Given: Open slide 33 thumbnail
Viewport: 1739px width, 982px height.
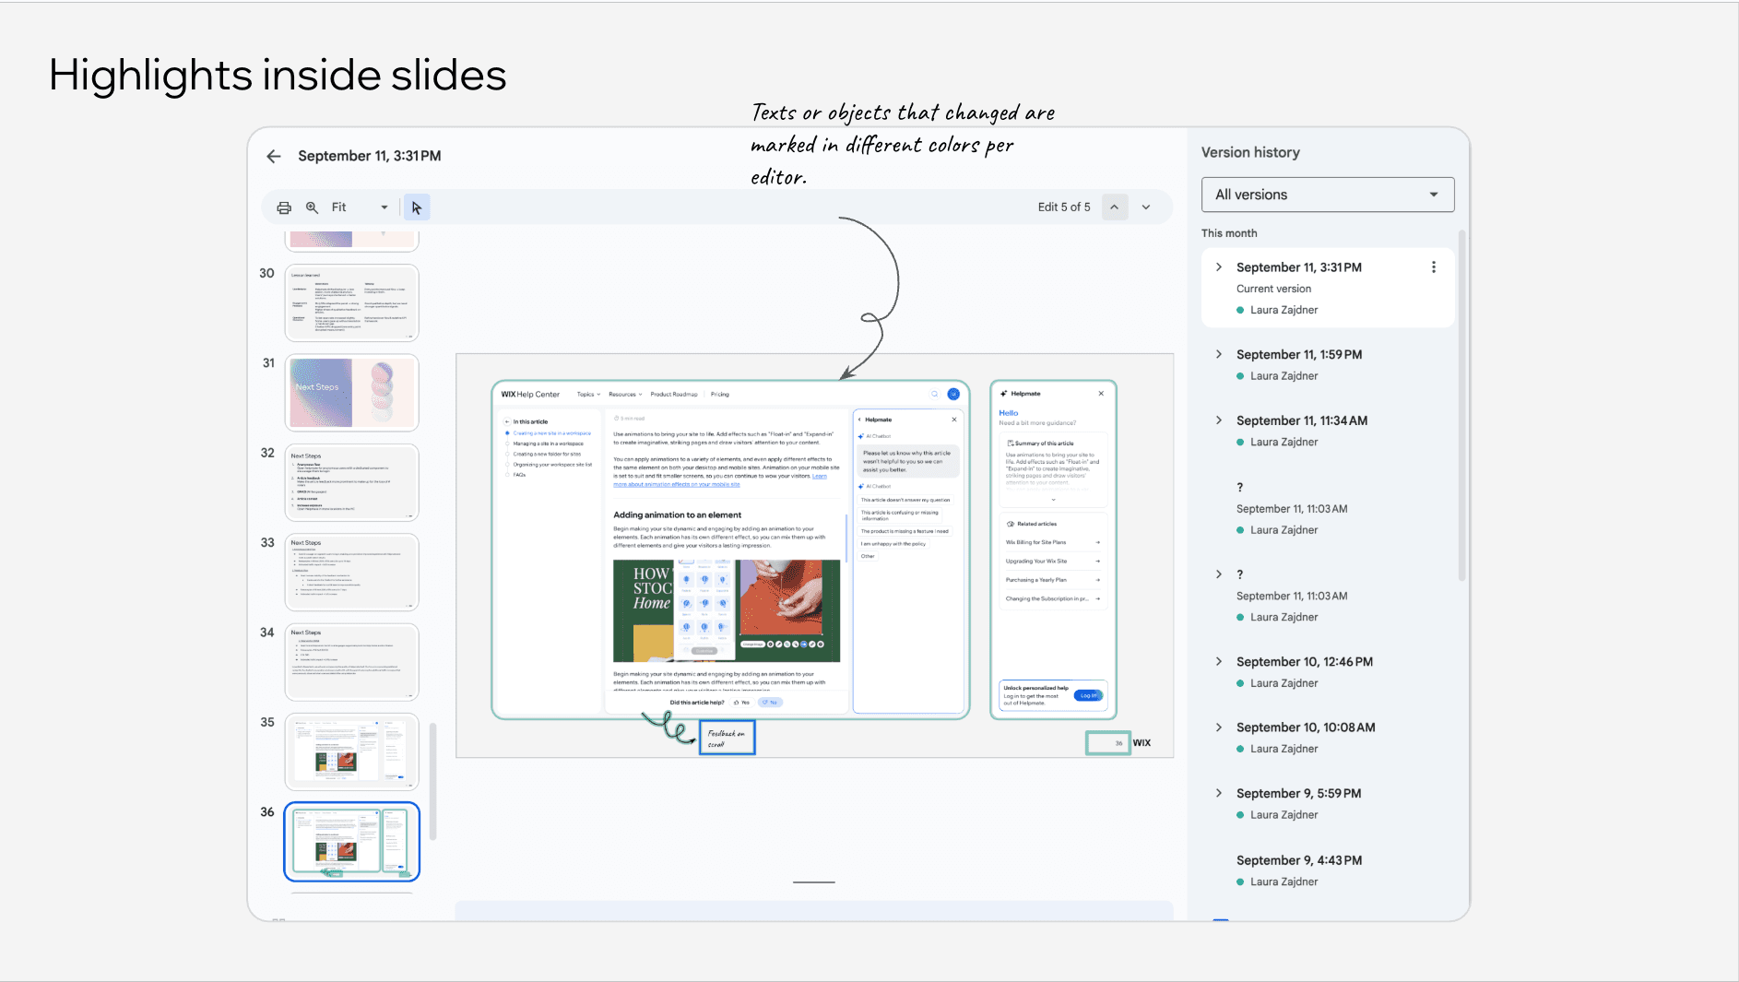Looking at the screenshot, I should (x=352, y=572).
